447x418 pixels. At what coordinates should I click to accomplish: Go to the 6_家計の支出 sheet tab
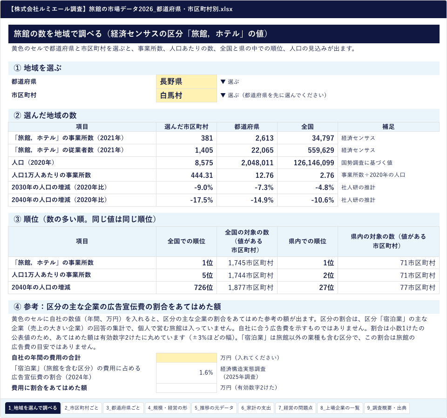(256, 408)
